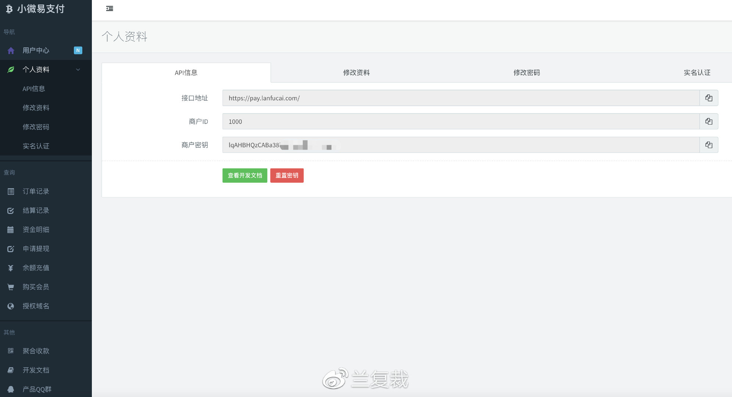
Task: Click the sidebar collapse hamburger icon
Action: pos(110,8)
